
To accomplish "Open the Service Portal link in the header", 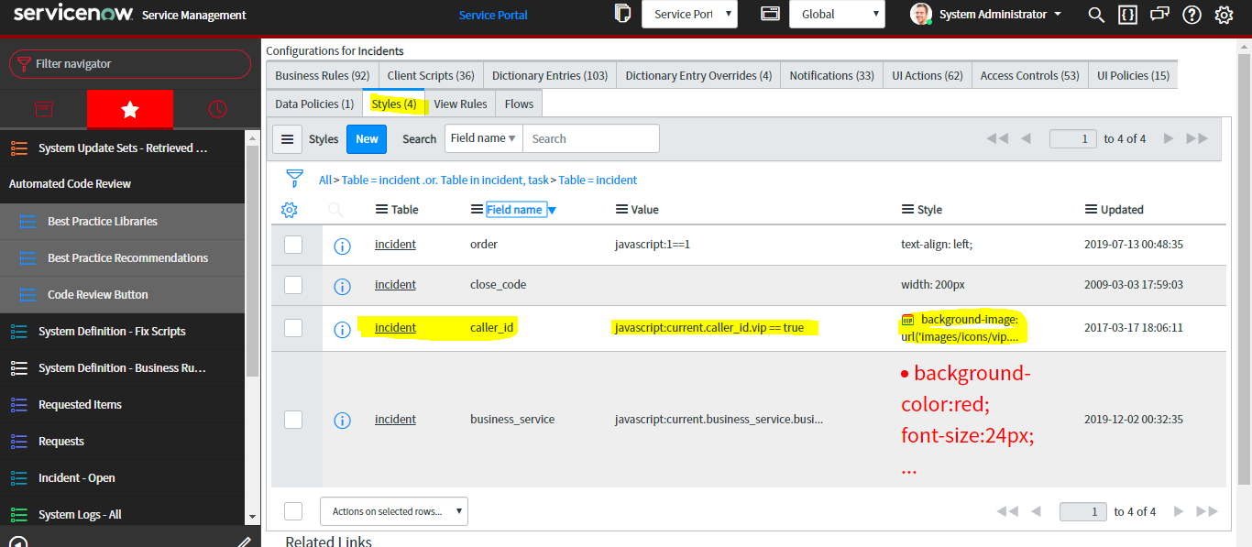I will [x=493, y=15].
